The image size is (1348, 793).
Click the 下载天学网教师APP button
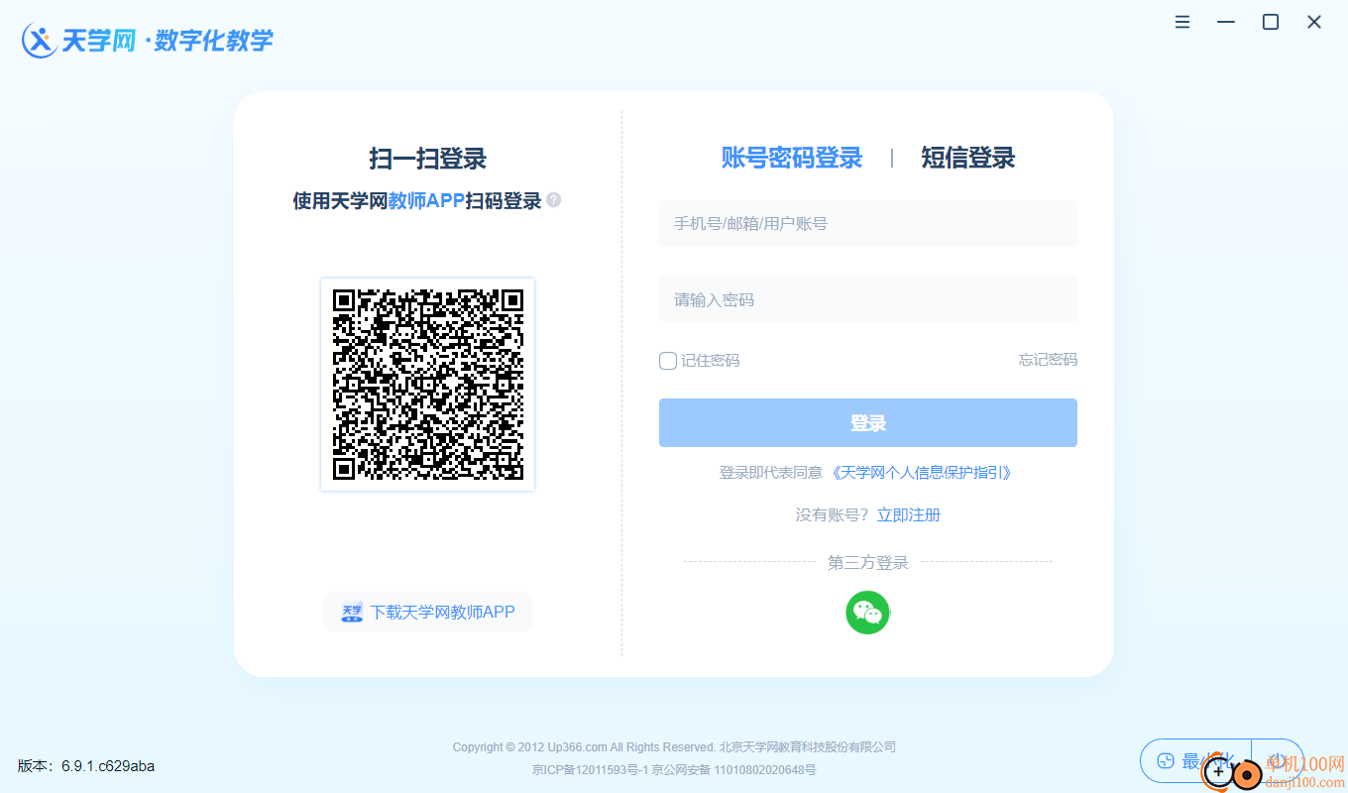427,612
